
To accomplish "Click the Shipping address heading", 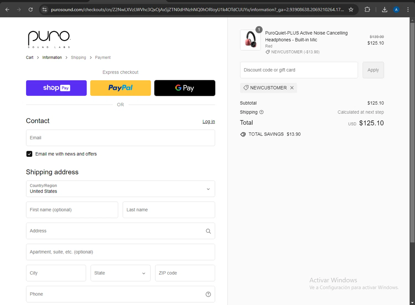I will tap(52, 172).
